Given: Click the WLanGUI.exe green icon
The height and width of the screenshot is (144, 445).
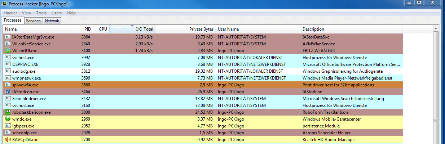Looking at the screenshot, I should (8, 50).
